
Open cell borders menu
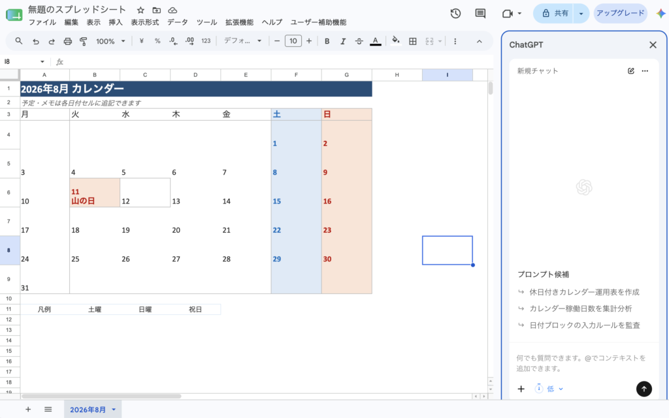(x=413, y=41)
